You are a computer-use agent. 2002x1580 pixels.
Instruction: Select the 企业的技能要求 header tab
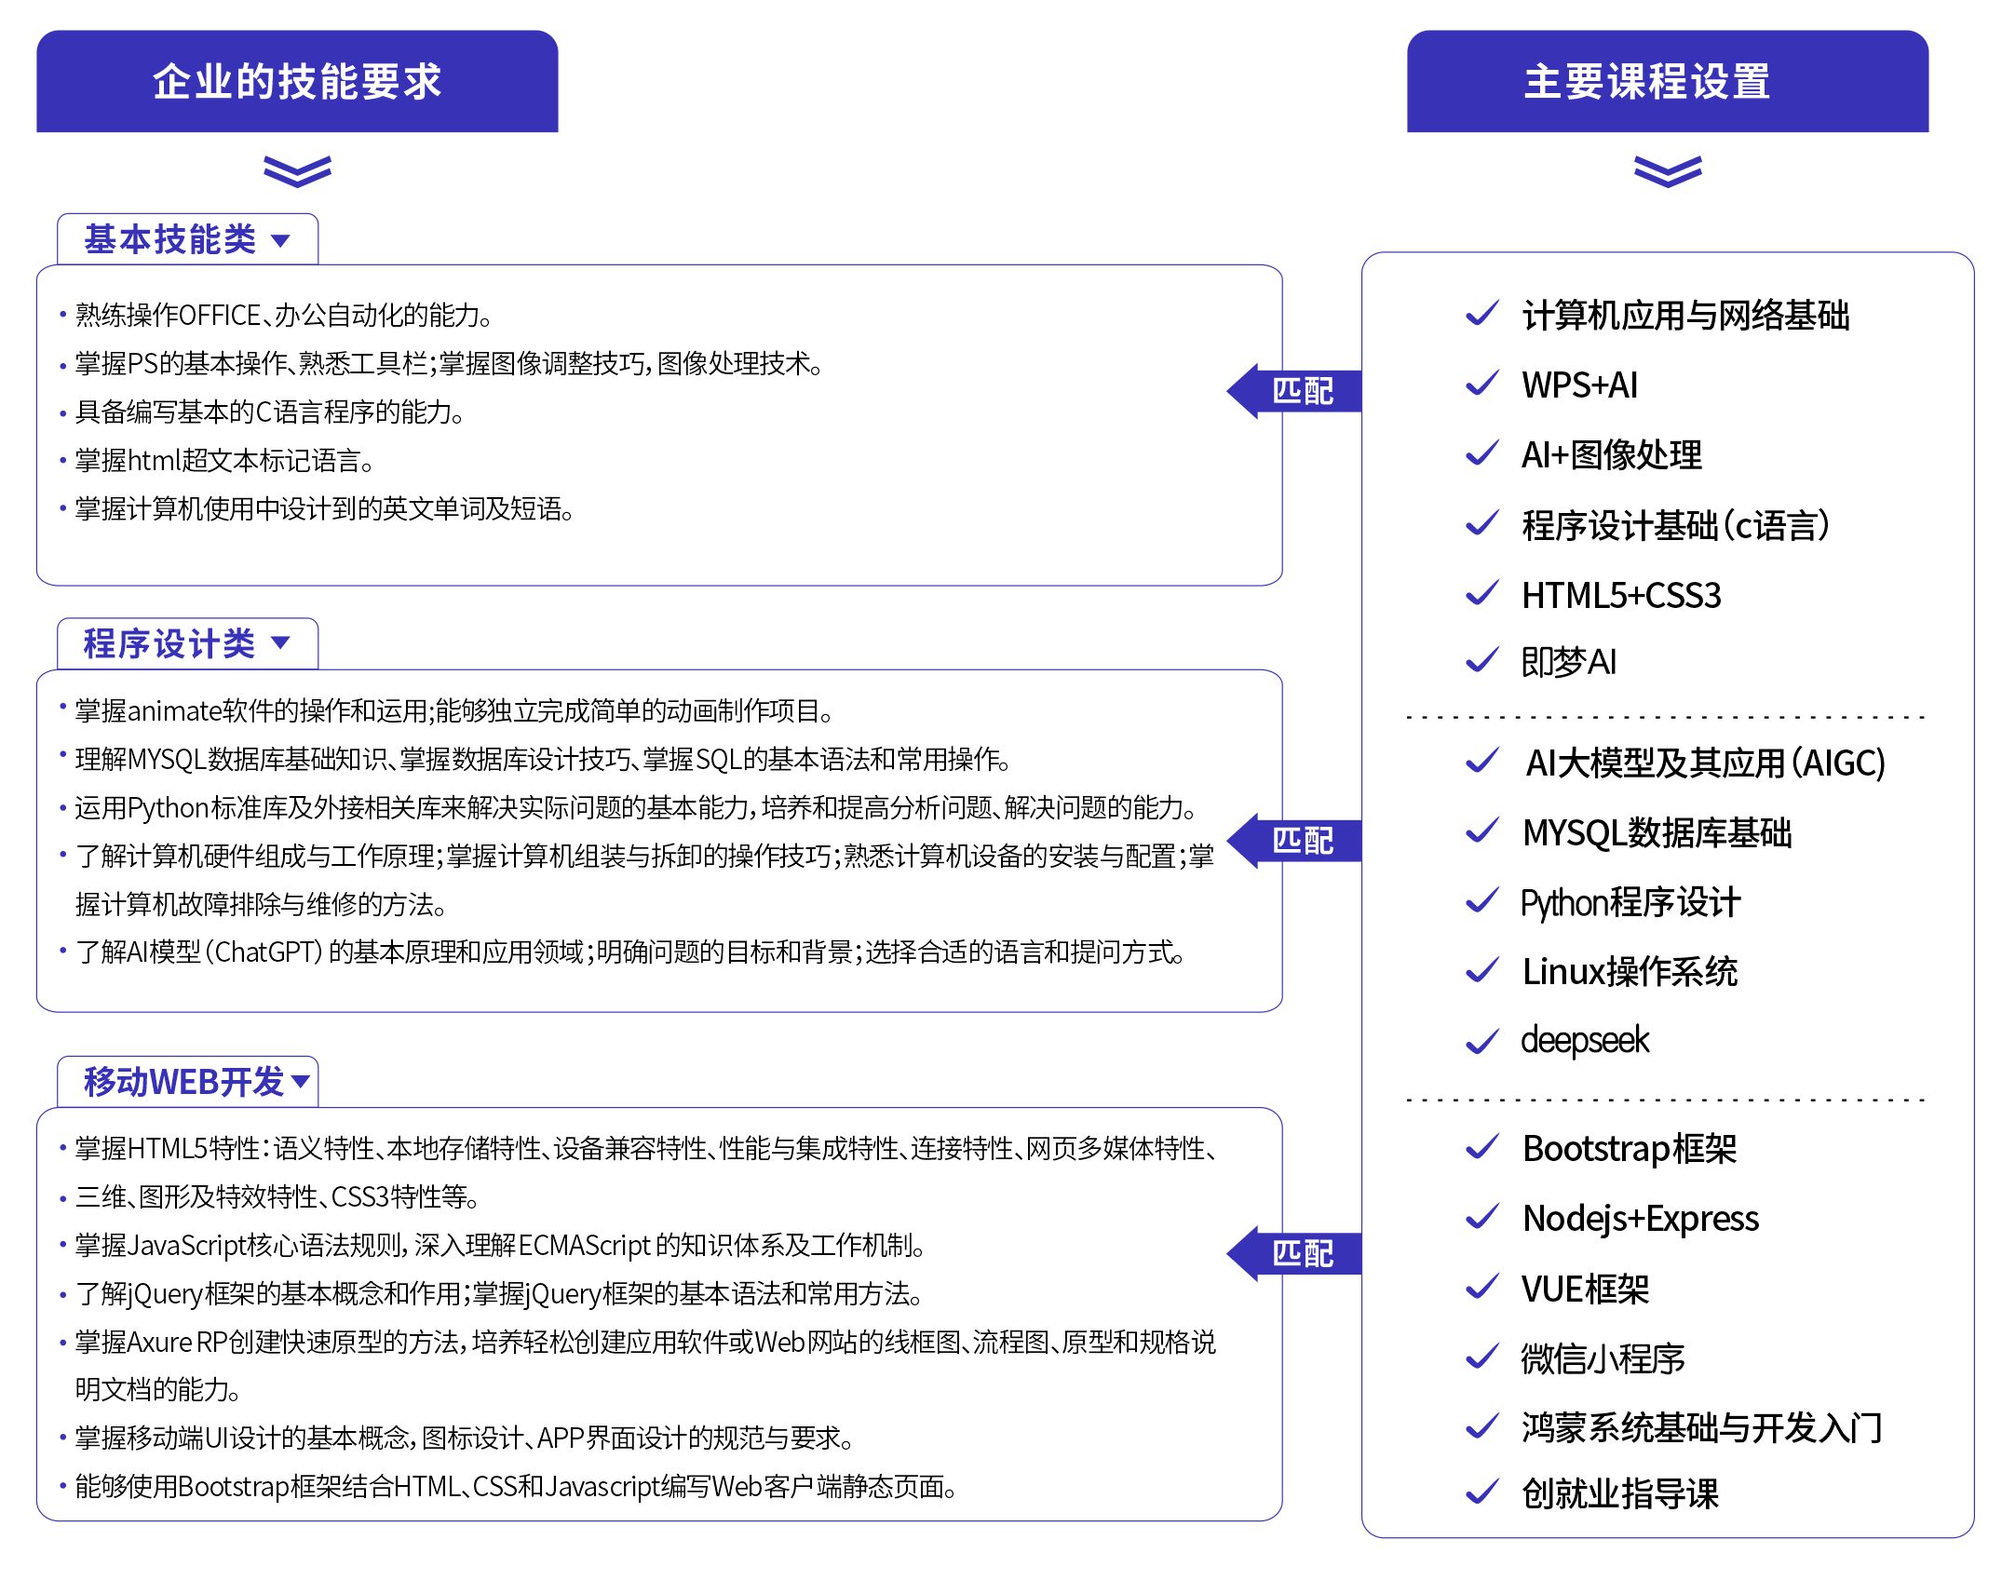click(297, 82)
